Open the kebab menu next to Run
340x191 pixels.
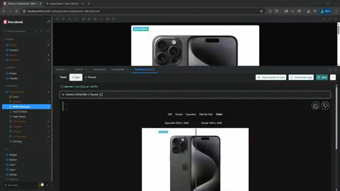333,77
